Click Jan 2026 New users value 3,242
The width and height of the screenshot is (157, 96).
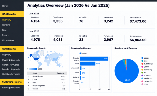click(x=108, y=21)
